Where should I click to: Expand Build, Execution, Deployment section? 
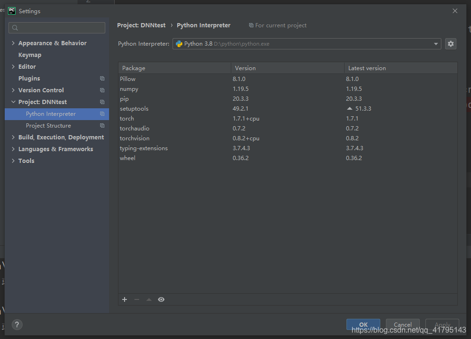13,137
